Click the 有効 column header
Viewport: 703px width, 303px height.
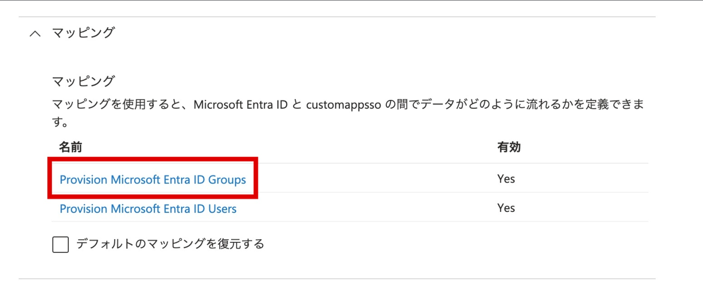(x=509, y=147)
